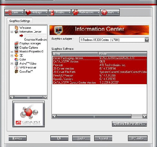Click the CrossFire icon
Viewport: 157px width, 147px height.
point(16,72)
